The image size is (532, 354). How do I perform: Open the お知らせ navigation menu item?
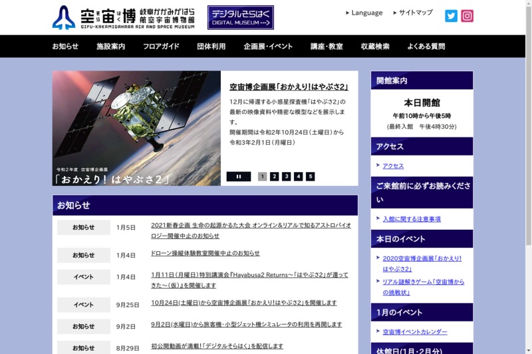65,46
